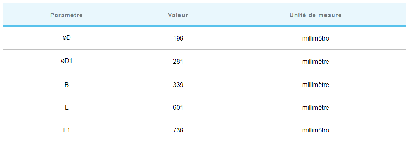The height and width of the screenshot is (146, 408).
Task: Select the L parameter cell
Action: (x=67, y=107)
